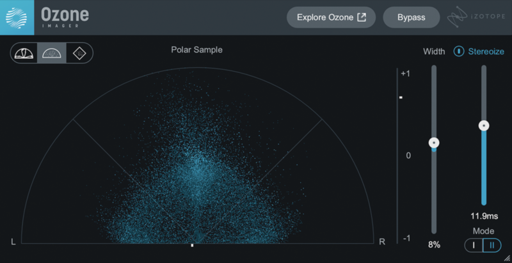Click the Width slider handle
The height and width of the screenshot is (263, 512).
(x=434, y=143)
